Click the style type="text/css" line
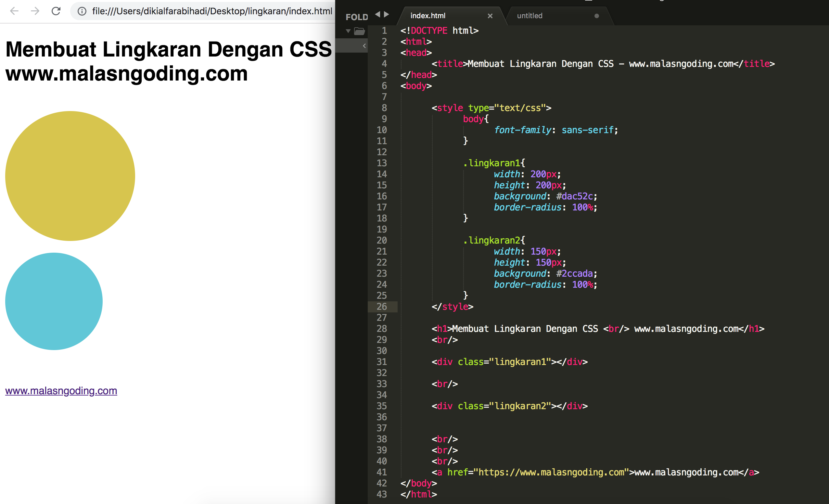 491,108
